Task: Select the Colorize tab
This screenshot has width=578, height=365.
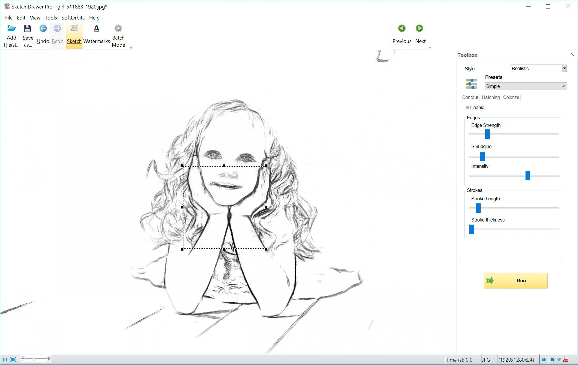Action: coord(511,97)
